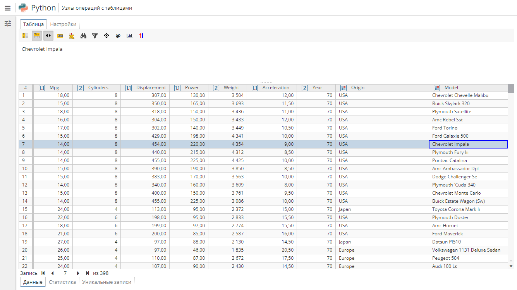Open search with binoculars icon
The width and height of the screenshot is (517, 290).
tap(83, 36)
